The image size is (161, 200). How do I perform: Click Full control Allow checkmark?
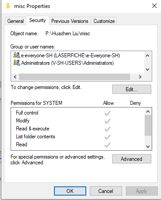point(107,113)
